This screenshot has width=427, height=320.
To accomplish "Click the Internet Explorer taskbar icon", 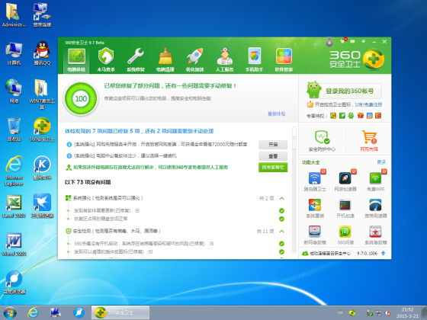I will [33, 312].
